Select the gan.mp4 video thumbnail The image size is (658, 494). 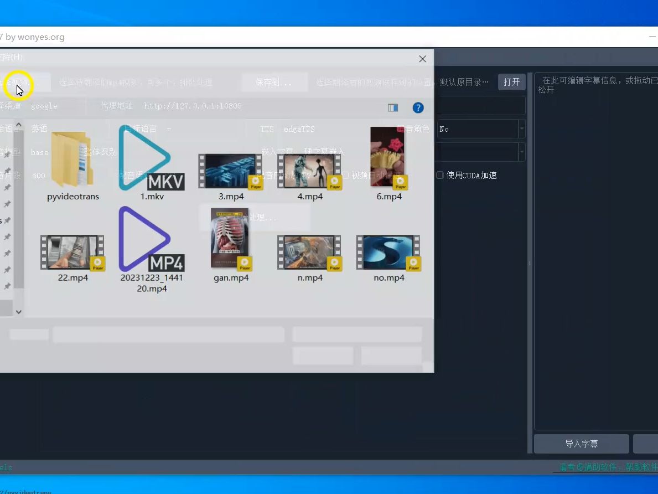230,239
